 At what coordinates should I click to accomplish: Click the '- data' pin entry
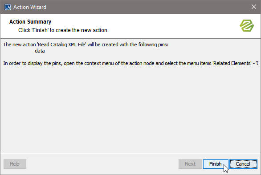point(38,51)
